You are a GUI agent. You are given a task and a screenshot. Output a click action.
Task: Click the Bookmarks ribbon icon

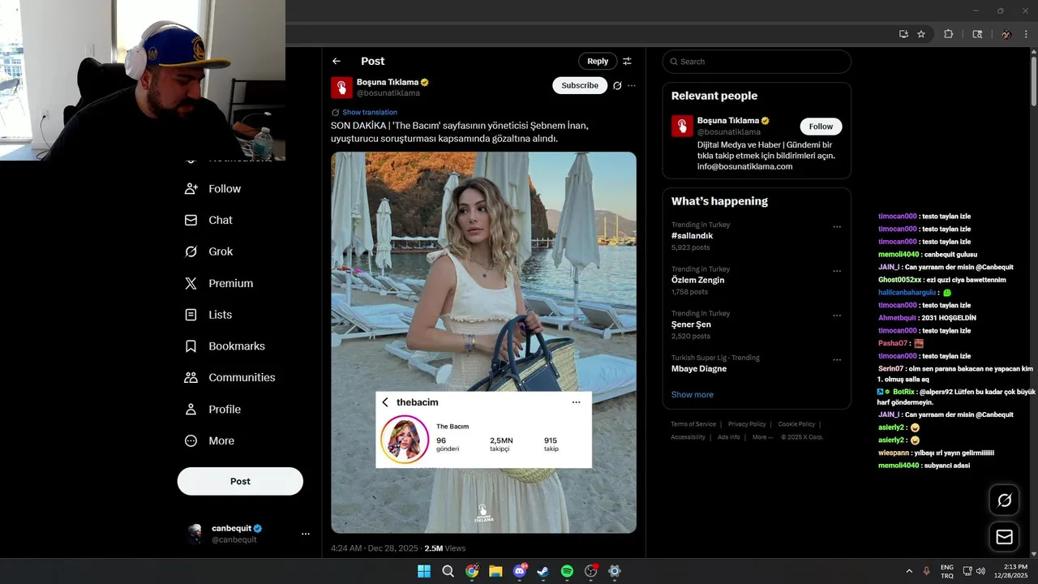pyautogui.click(x=191, y=346)
